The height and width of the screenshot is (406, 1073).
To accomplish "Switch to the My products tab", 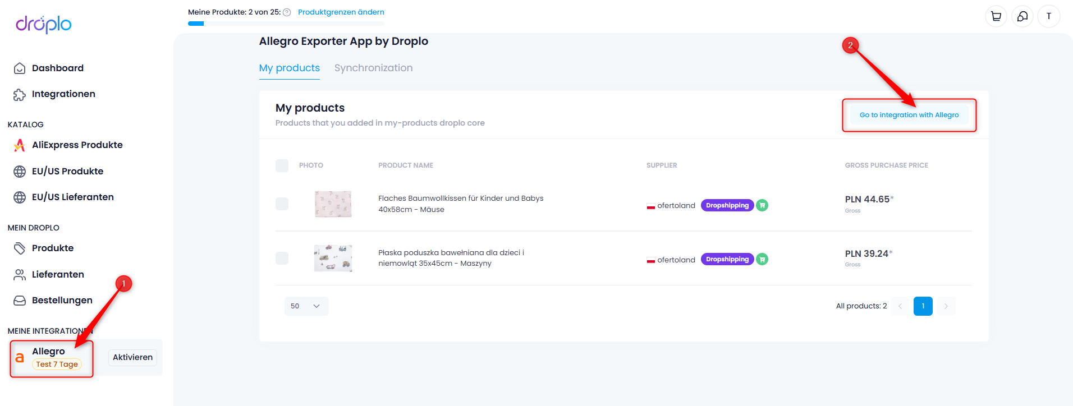I will tap(290, 68).
